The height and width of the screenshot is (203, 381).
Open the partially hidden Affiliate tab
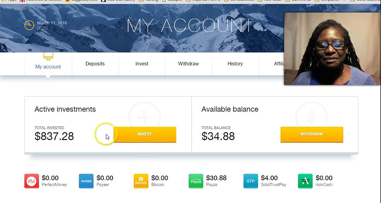coord(279,64)
